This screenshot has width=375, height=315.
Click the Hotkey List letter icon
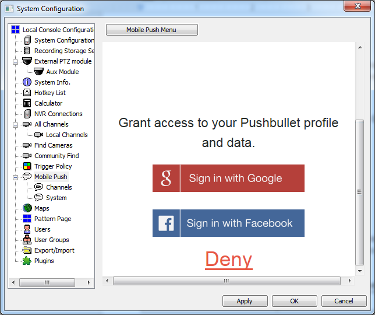click(27, 93)
